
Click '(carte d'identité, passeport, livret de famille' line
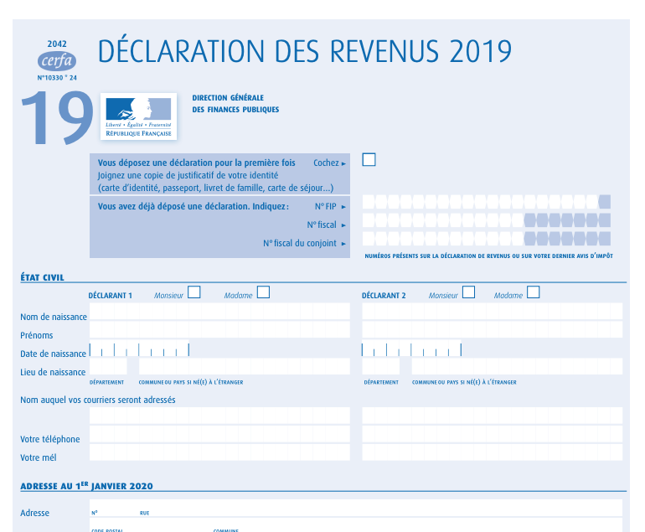point(215,188)
